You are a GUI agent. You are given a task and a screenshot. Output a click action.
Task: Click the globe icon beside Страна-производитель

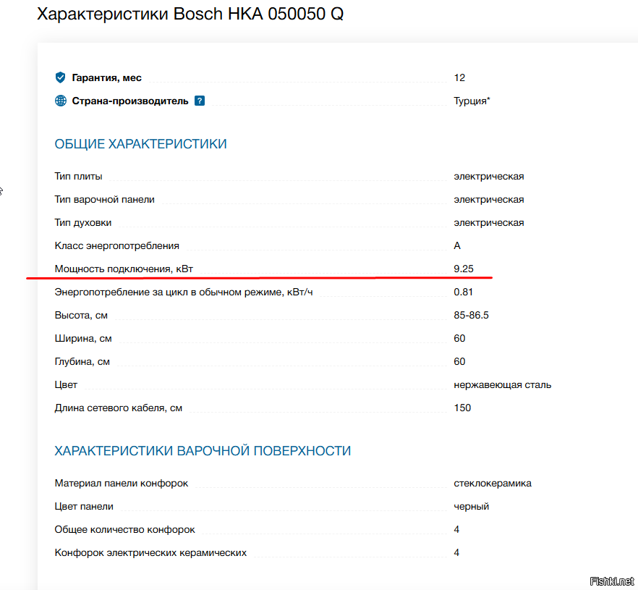pos(60,101)
